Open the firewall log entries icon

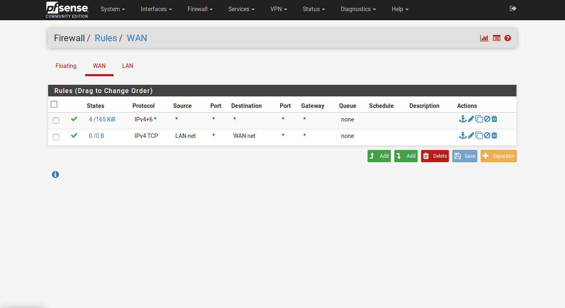pos(497,38)
